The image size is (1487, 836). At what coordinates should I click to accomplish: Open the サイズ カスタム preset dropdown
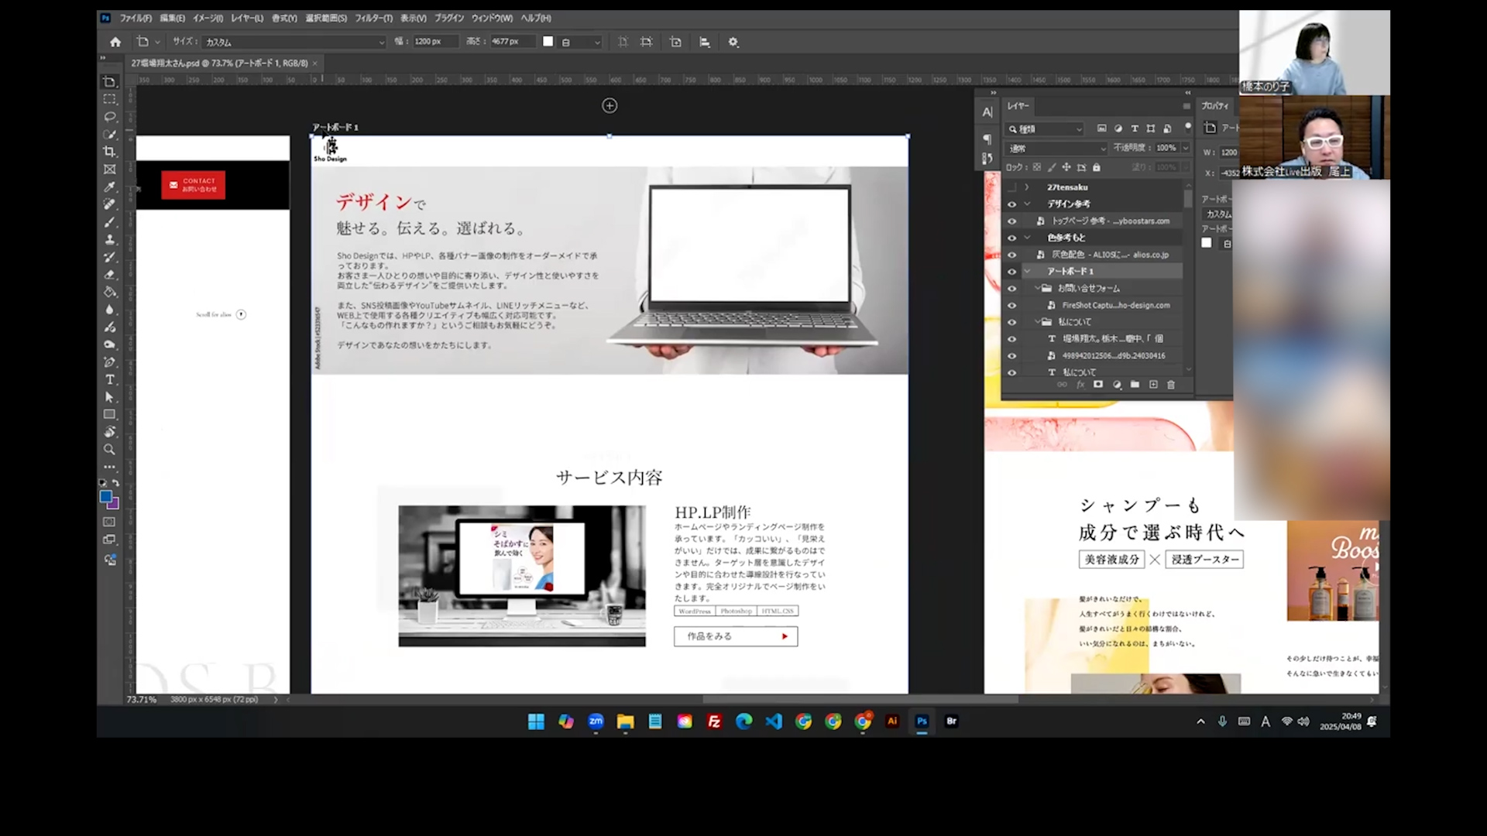pos(294,42)
